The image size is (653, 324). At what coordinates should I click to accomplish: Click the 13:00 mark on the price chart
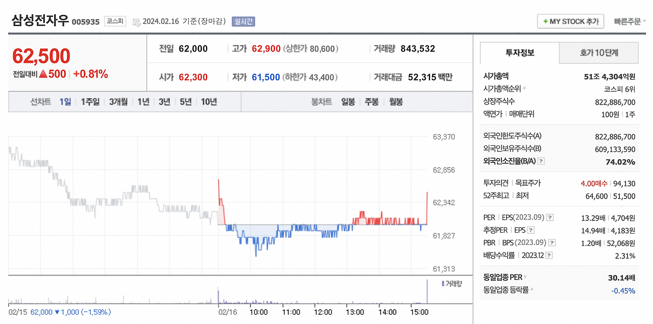[355, 312]
